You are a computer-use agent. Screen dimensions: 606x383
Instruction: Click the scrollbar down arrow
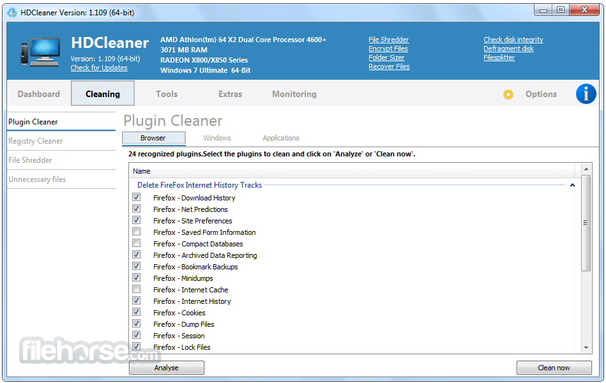[x=586, y=347]
